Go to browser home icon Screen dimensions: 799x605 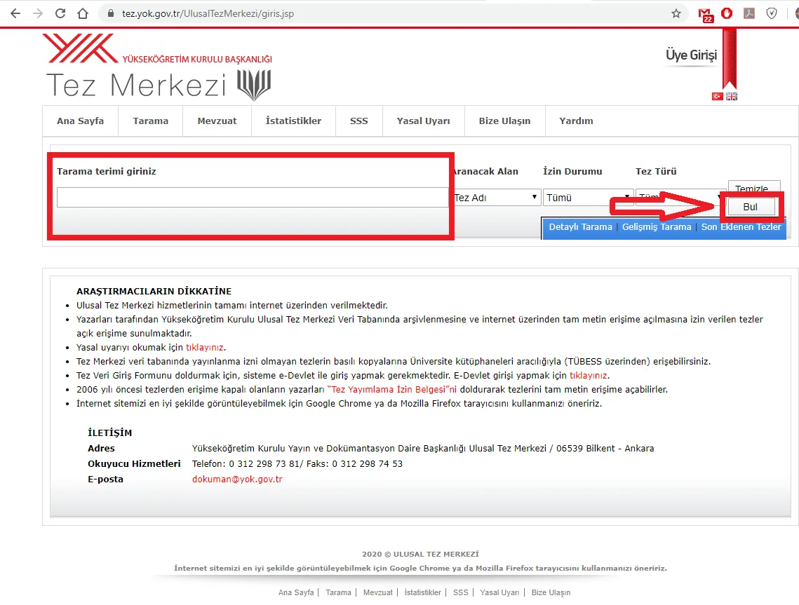(x=83, y=14)
